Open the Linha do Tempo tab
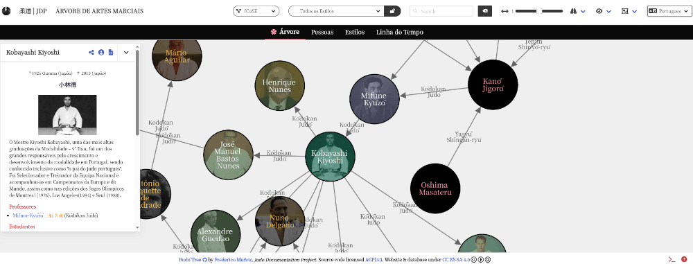The width and height of the screenshot is (693, 264). 400,32
